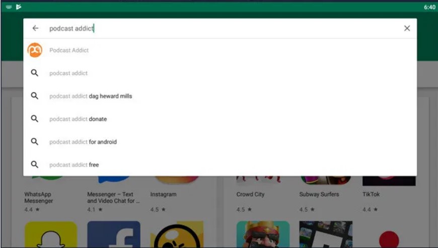Open the Clash Royale king thumbnail

pyautogui.click(x=263, y=234)
